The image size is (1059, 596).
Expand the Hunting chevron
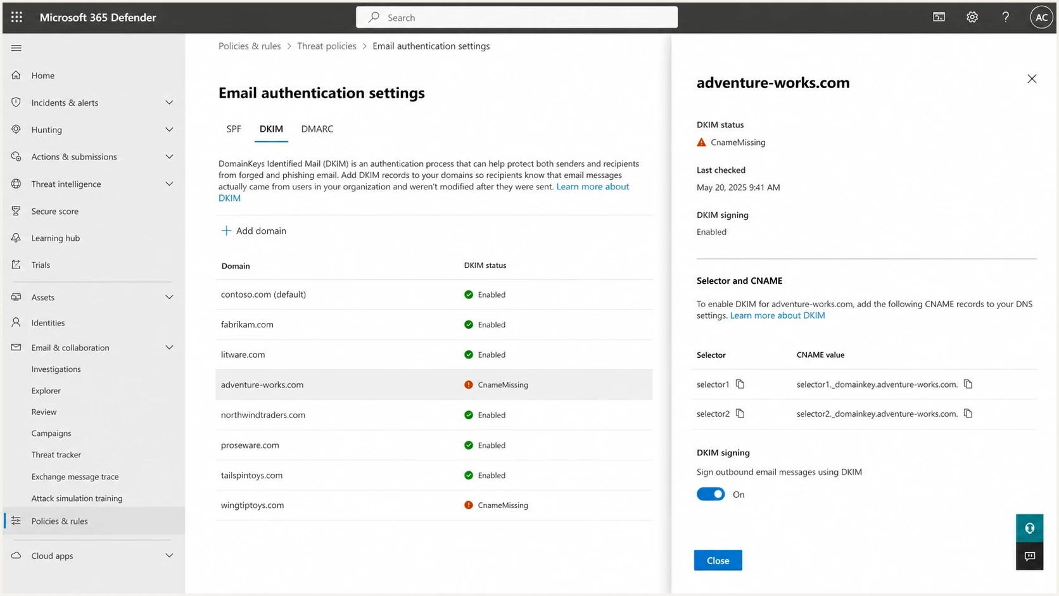coord(169,130)
